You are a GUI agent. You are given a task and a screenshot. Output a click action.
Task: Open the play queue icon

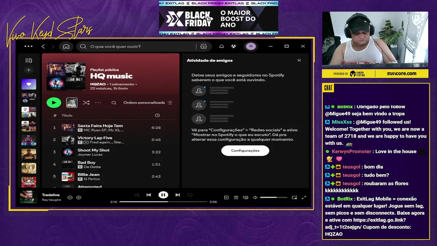[236, 197]
